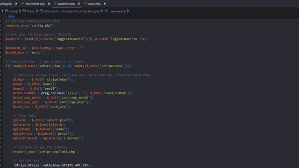Click the $planID = $_POST['subscr_plan'] line
The height and width of the screenshot is (168, 299).
(43, 120)
